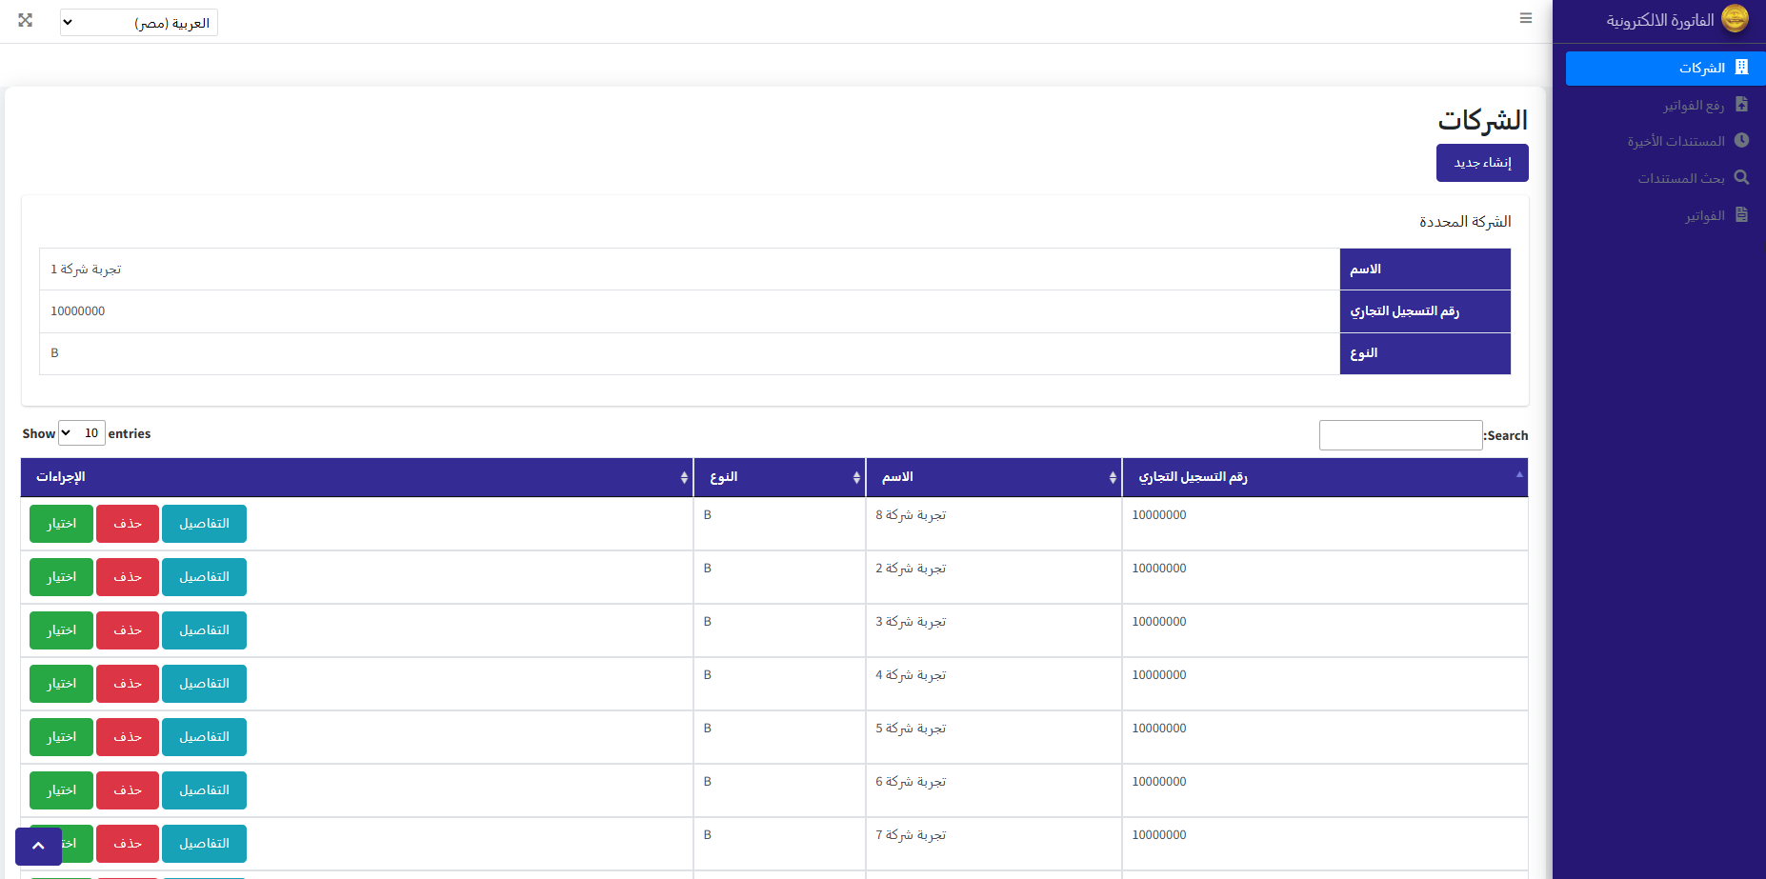Click اختيار for تجربة شركة 8
The height and width of the screenshot is (879, 1766).
61,524
